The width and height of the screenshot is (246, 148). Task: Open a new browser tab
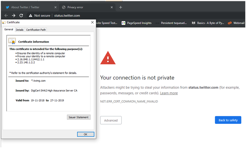coord(120,7)
